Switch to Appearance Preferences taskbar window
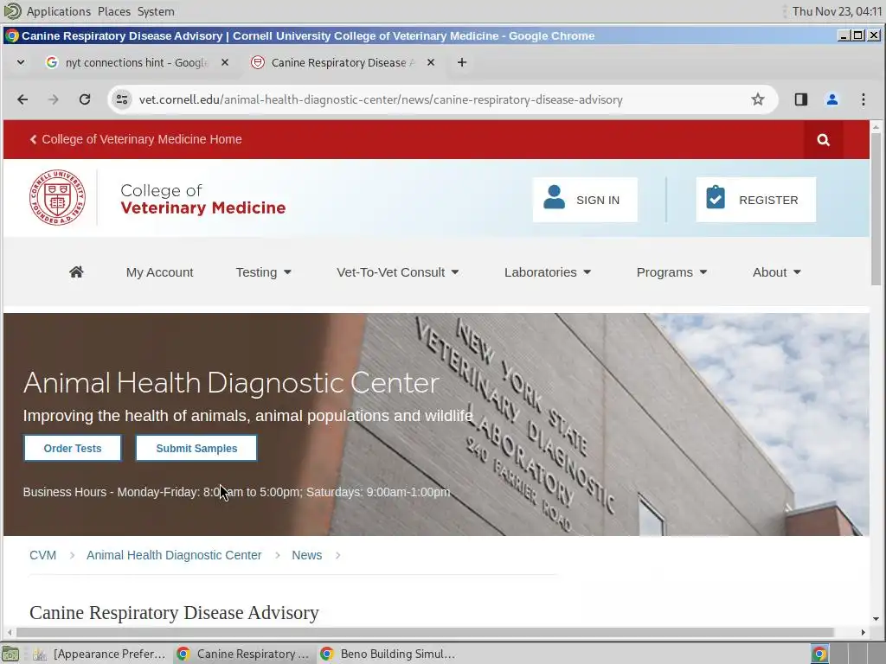 pos(100,654)
